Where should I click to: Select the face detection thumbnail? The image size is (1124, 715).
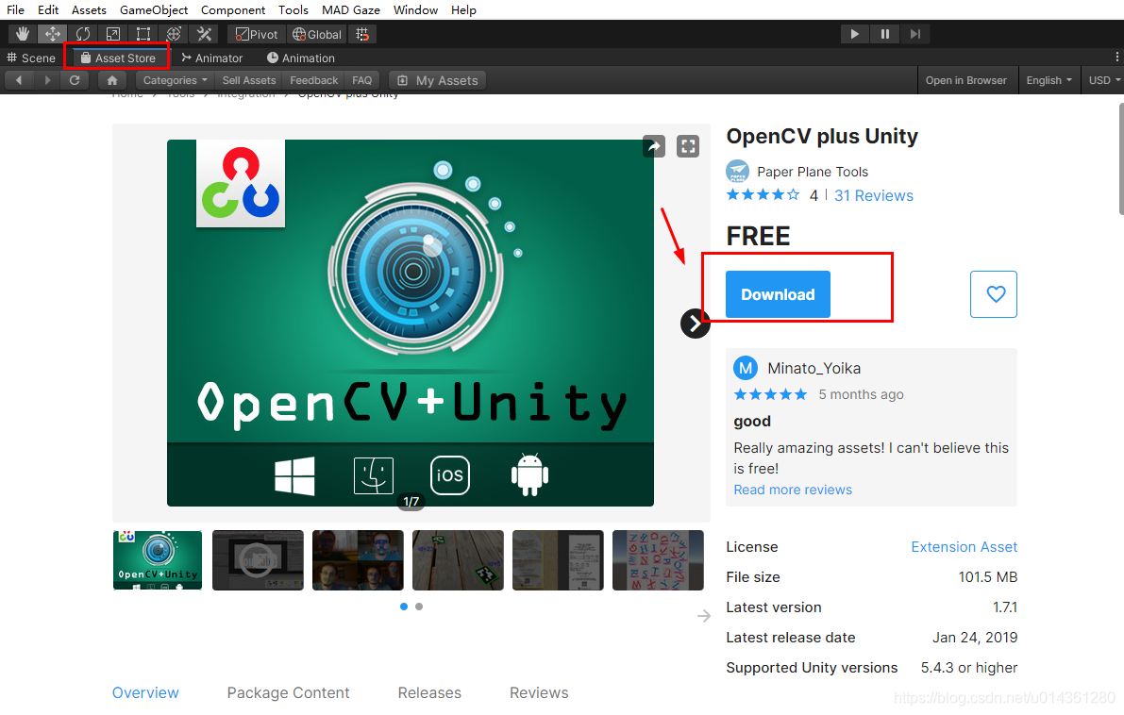[358, 560]
